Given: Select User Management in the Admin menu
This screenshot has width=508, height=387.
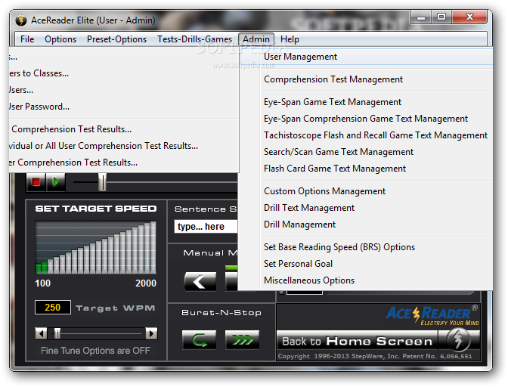Looking at the screenshot, I should (366, 57).
